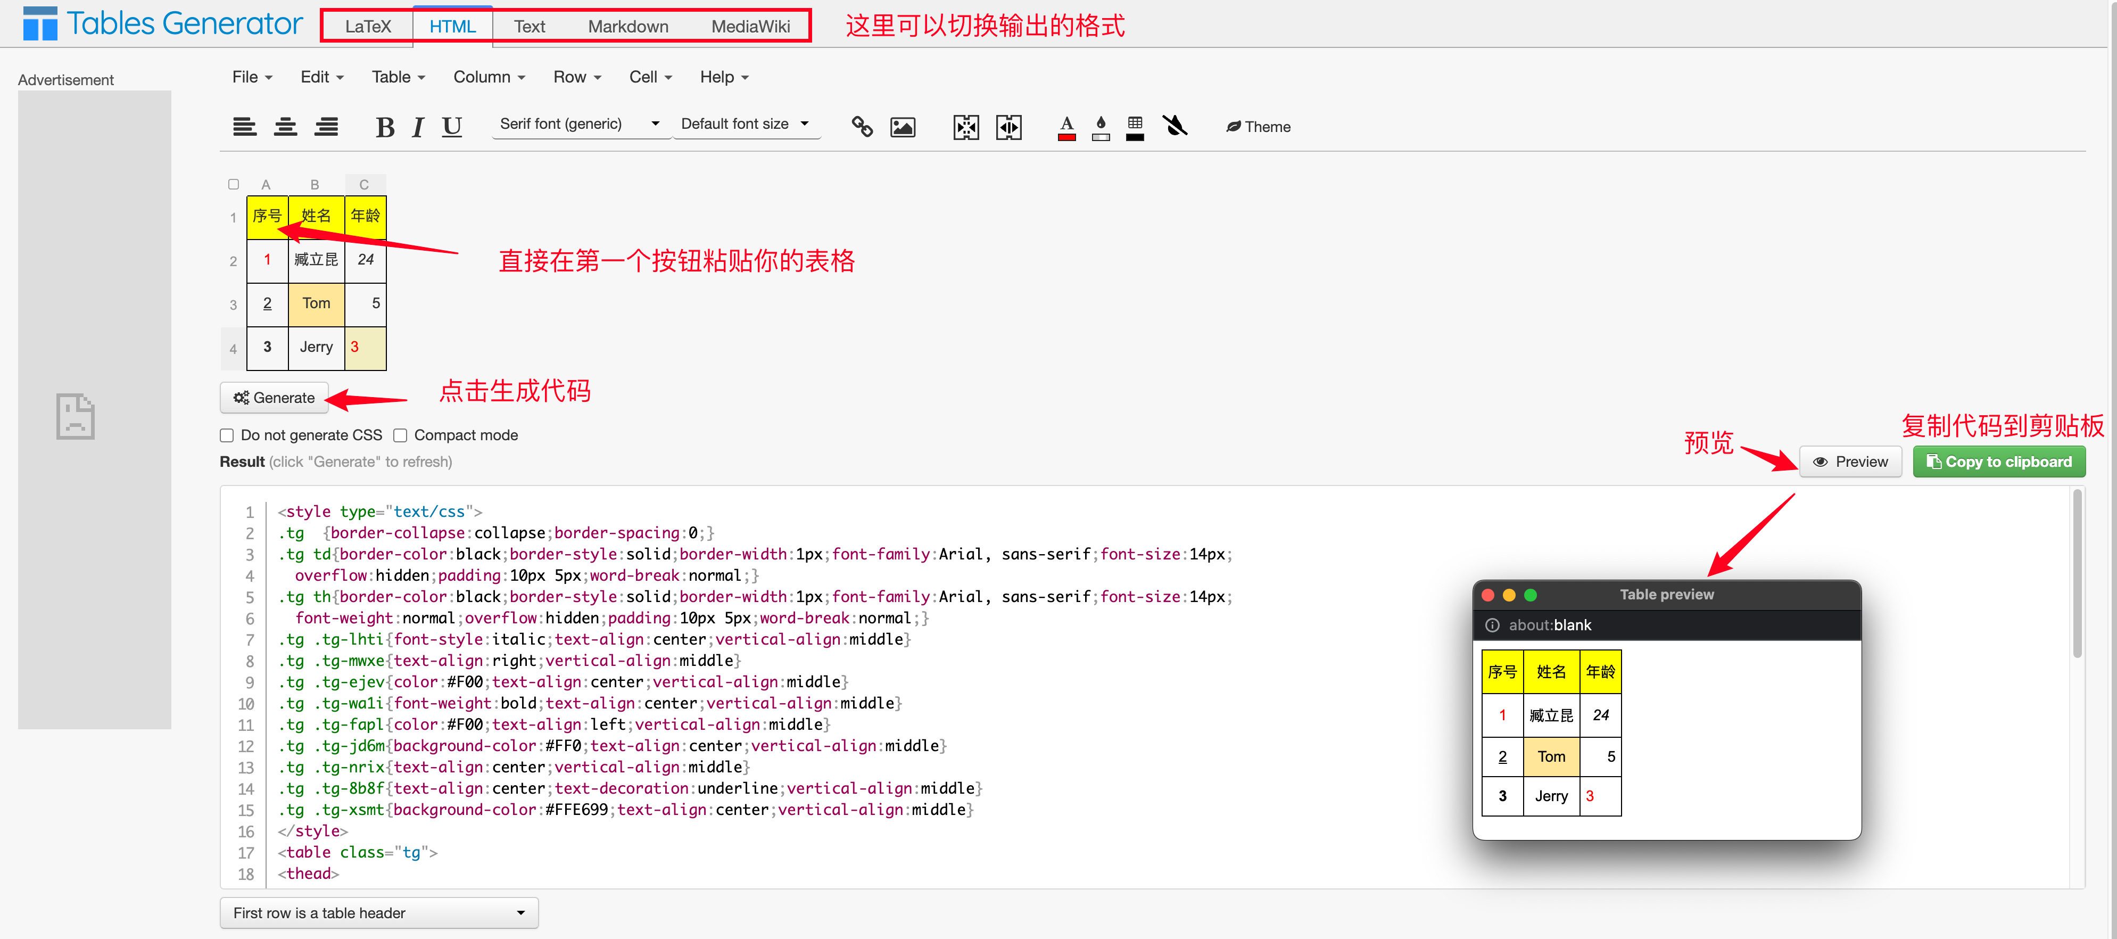Click the clear formatting icon

click(x=1175, y=127)
